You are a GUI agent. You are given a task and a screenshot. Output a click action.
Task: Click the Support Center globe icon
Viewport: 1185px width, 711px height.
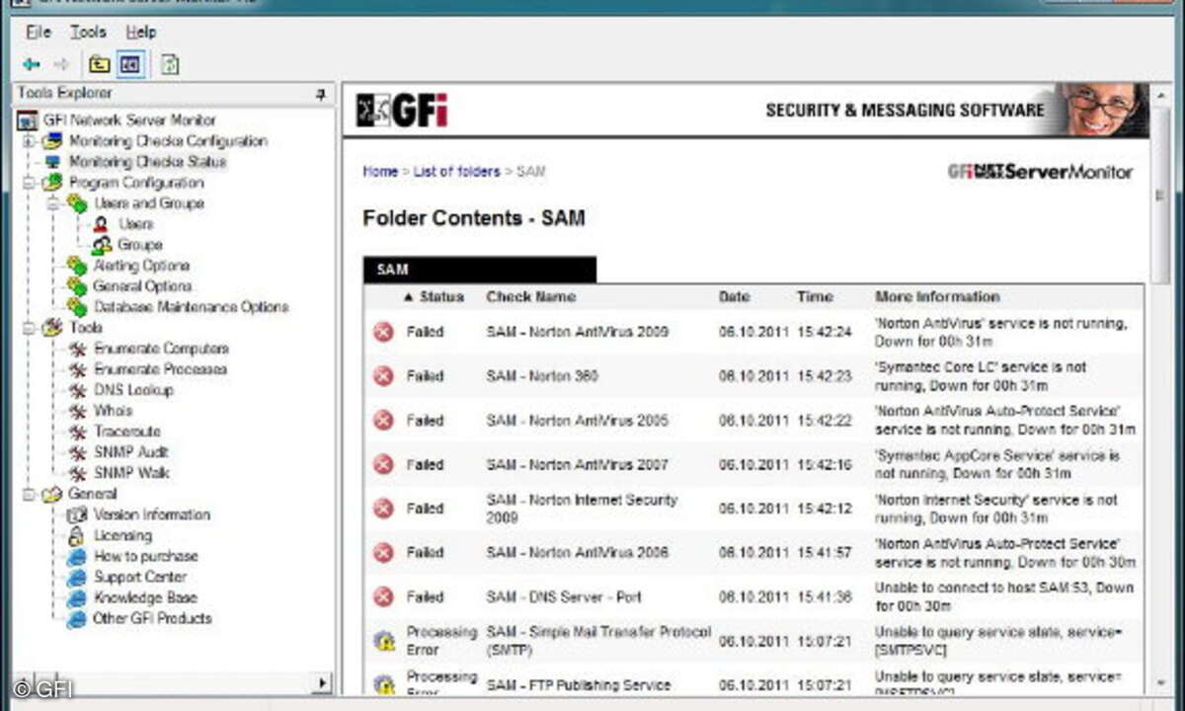point(76,577)
